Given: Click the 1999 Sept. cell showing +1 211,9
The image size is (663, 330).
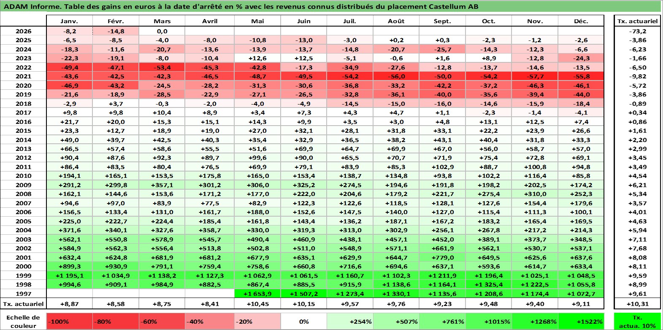Looking at the screenshot, I should pyautogui.click(x=442, y=276).
